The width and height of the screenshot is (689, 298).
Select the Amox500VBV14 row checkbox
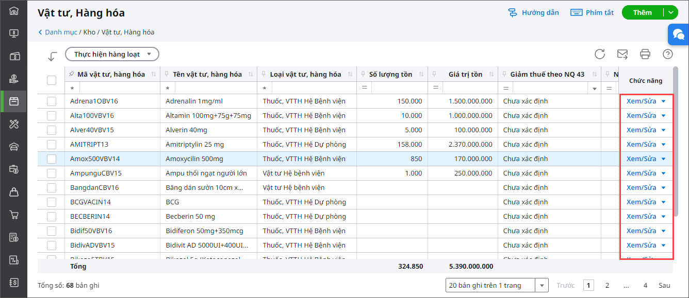pyautogui.click(x=52, y=159)
